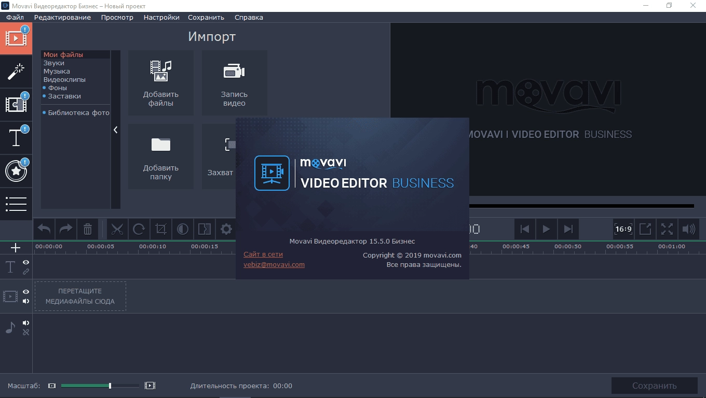Open Библиотека фото in category list
The image size is (706, 398).
[78, 112]
